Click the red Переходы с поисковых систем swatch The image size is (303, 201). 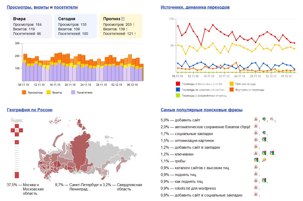[x=178, y=84]
